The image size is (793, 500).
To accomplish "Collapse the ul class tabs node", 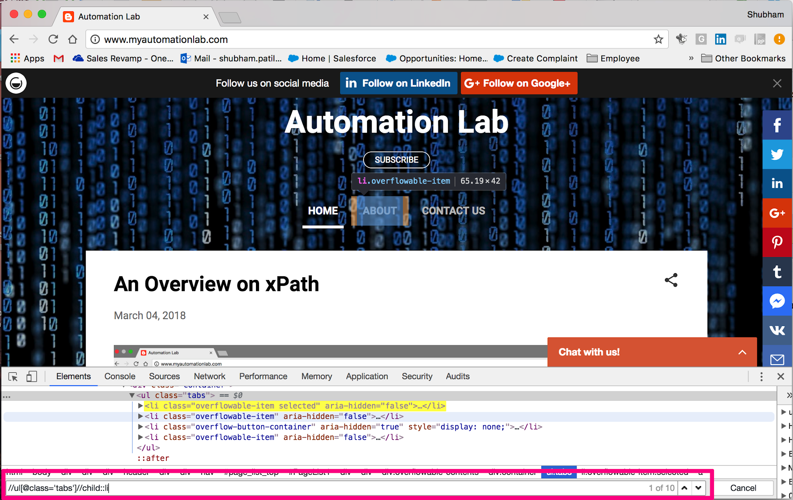I will (132, 395).
